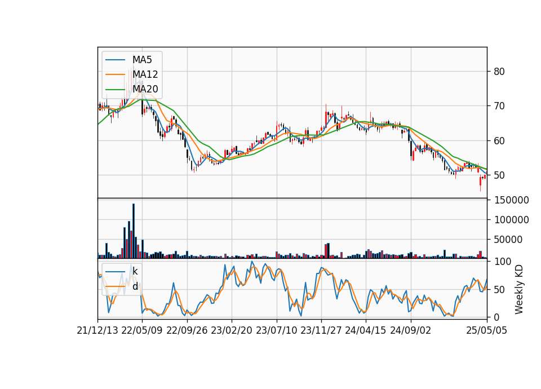541x389 pixels.
Task: Click the date label 23/11/27
Action: [x=321, y=330]
